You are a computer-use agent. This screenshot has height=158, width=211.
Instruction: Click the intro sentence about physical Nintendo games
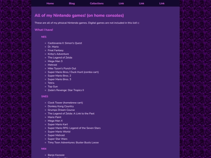coord(87,23)
